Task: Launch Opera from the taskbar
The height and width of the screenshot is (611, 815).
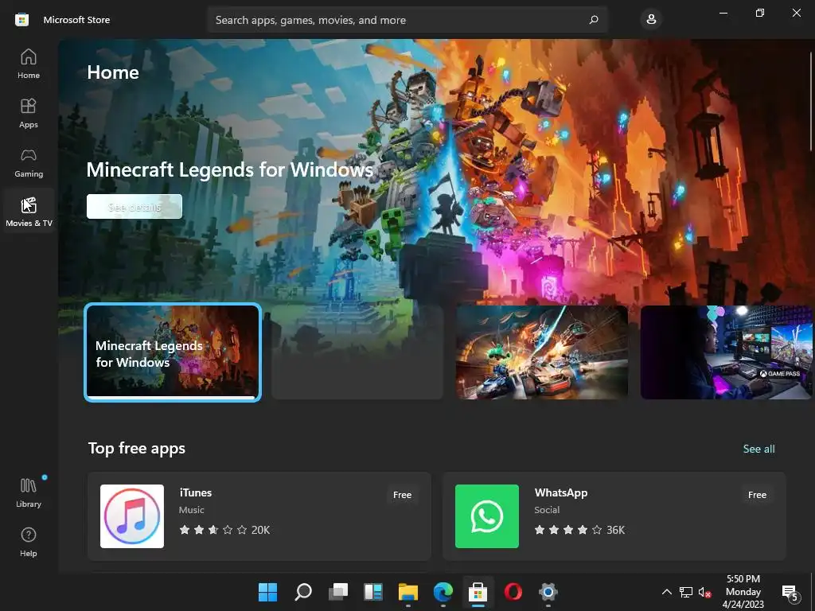Action: tap(513, 592)
